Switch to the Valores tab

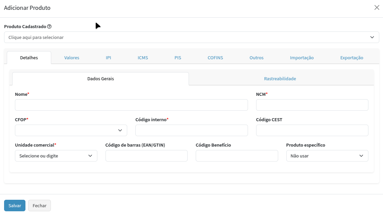click(x=72, y=58)
